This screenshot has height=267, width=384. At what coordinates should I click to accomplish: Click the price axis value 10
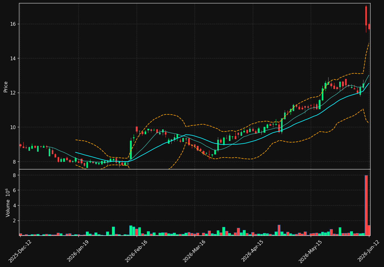coord(14,127)
